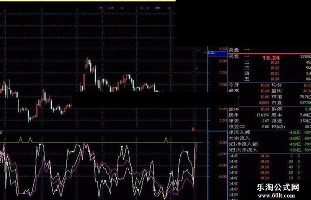Image resolution: width=311 pixels, height=200 pixels.
Task: Click the 量比 label
Action: pyautogui.click(x=277, y=91)
